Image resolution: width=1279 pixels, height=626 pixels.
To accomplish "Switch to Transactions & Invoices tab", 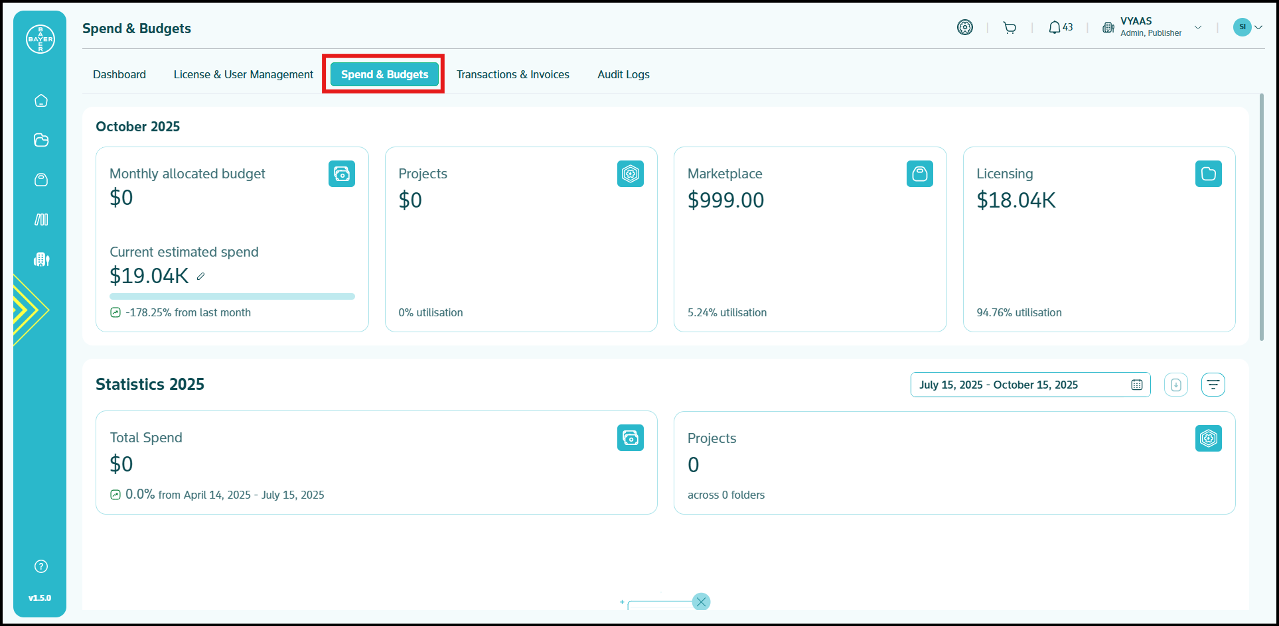I will tap(512, 74).
